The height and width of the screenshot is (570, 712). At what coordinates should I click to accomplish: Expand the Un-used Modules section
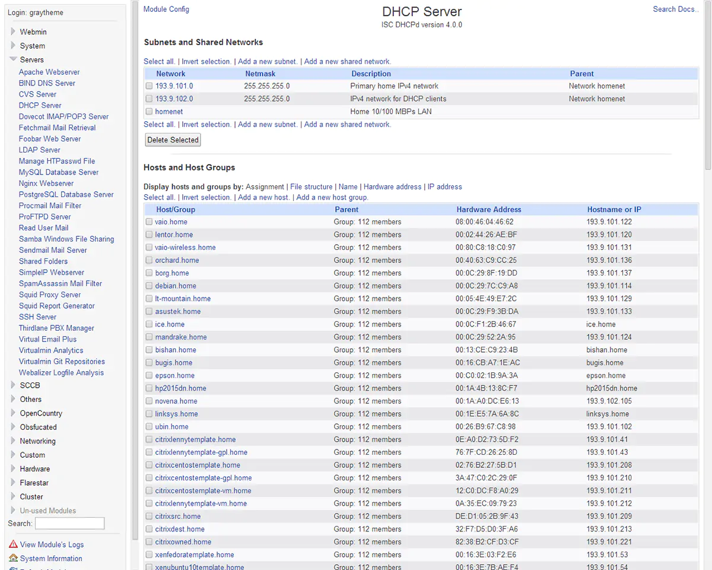click(13, 511)
